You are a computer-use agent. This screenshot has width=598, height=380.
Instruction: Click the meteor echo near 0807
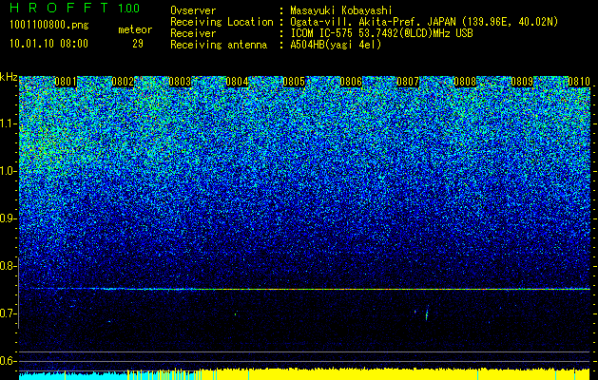(x=427, y=313)
